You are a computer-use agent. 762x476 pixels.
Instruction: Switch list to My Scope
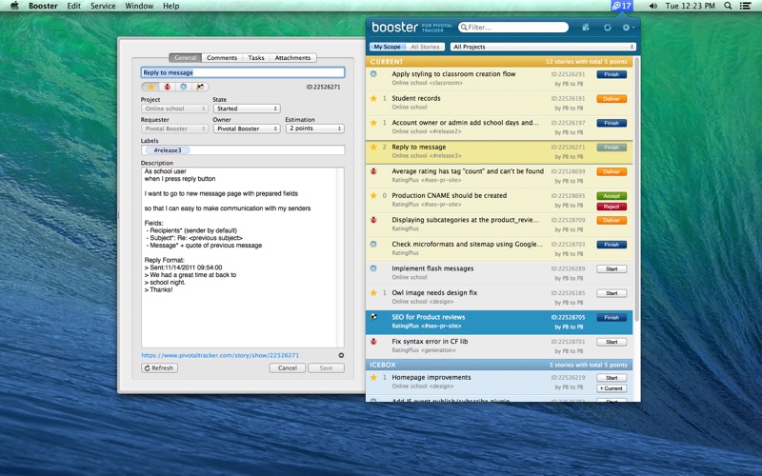387,47
